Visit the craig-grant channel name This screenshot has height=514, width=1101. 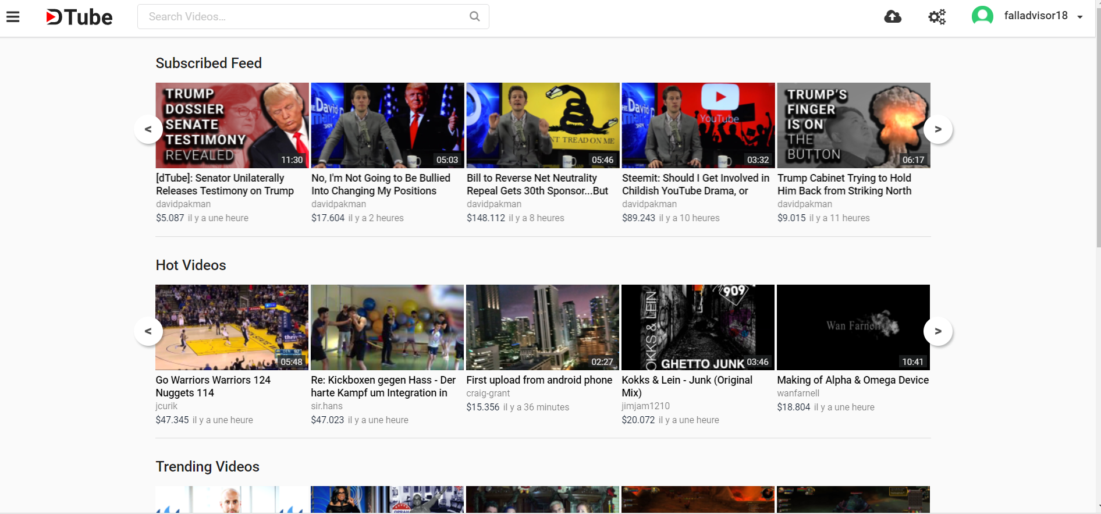click(488, 394)
